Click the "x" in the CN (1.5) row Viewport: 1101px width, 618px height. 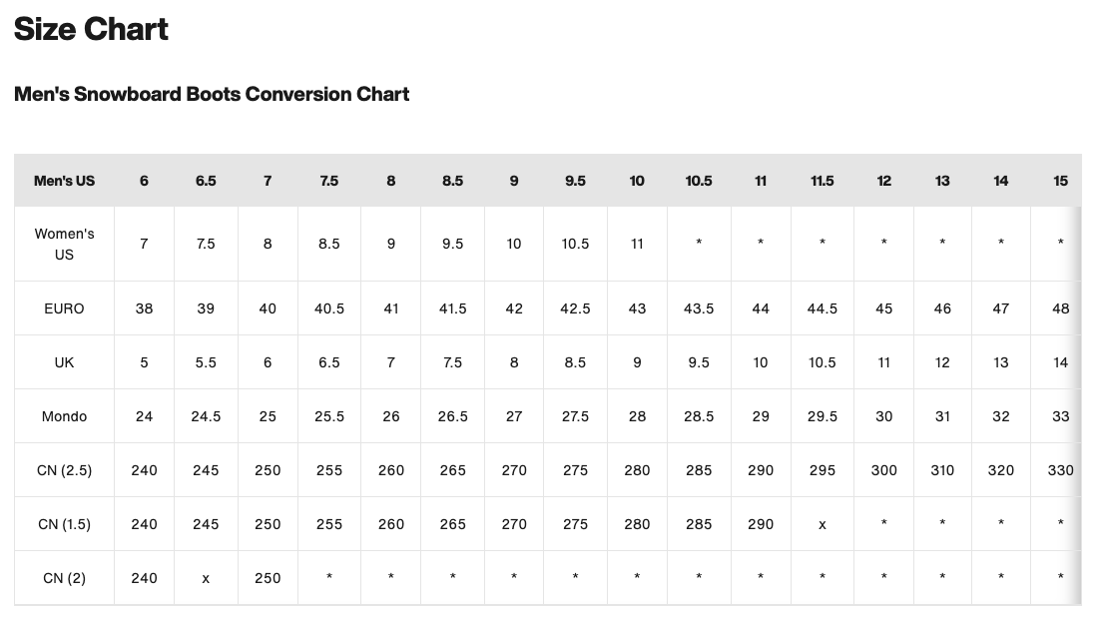pos(822,524)
